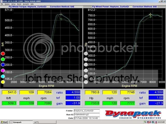Screen dimensions: 166x124
Task: Click the Windows Start button
Action: tap(5, 122)
